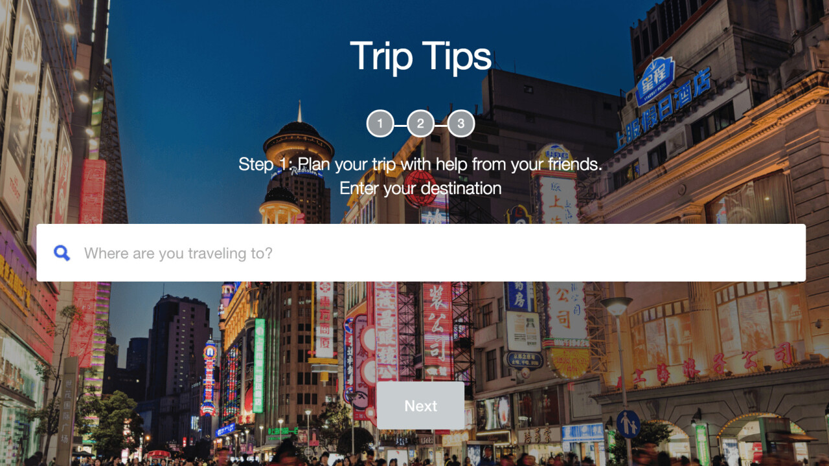Click the Trip Tips title heading

[x=420, y=56]
